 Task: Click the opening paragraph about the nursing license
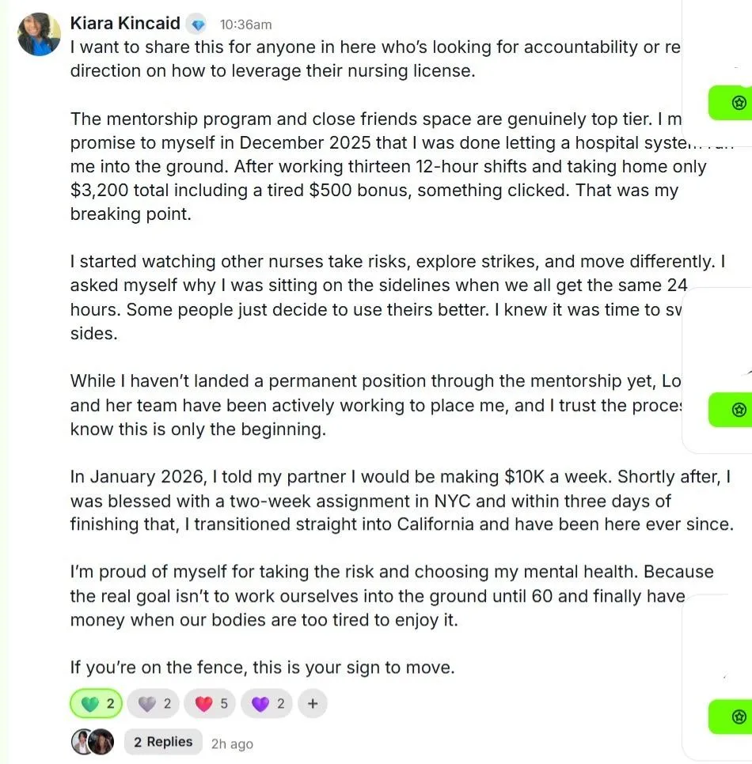(375, 59)
